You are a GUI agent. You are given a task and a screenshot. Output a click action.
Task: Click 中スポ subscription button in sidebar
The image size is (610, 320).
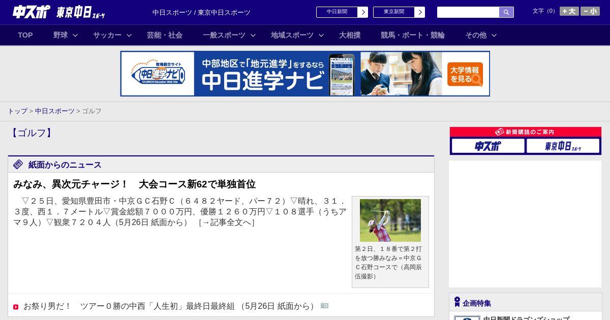coord(488,146)
